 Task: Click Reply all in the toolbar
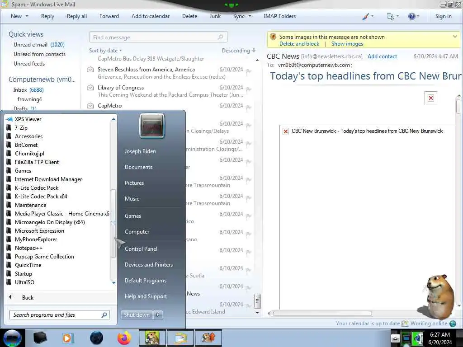click(x=77, y=16)
